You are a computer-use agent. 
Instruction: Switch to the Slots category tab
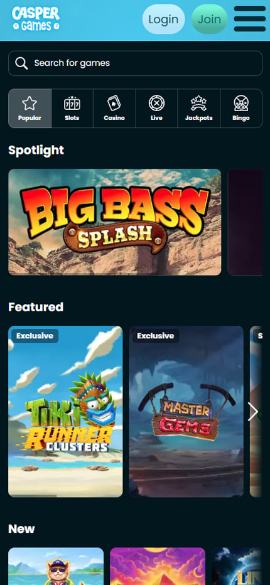(72, 109)
